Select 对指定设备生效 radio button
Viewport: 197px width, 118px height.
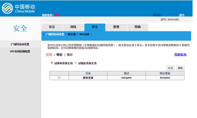[x=76, y=63]
